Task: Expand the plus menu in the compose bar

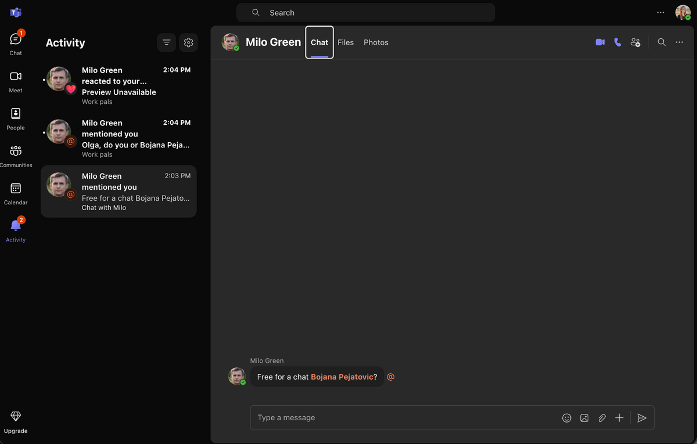Action: pos(619,417)
